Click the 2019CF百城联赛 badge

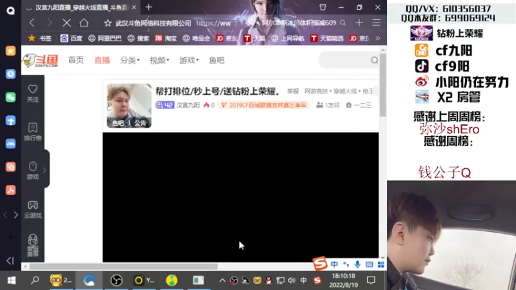click(x=264, y=105)
